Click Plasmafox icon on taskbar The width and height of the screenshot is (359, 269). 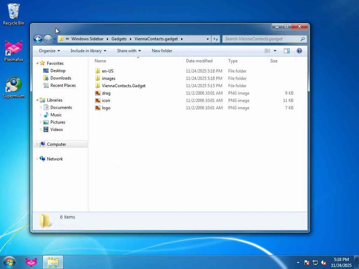click(x=31, y=262)
